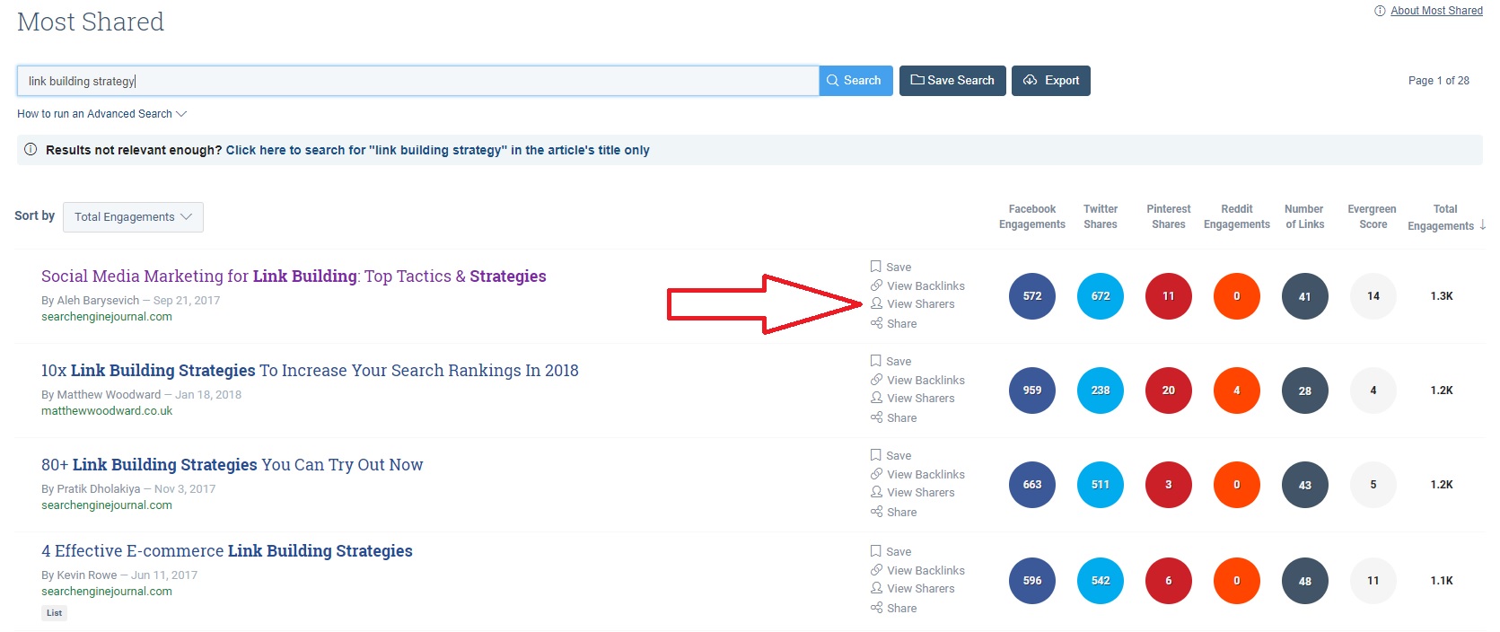Open searchenginejournal.com under Aleh Barysevich article
Image resolution: width=1500 pixels, height=632 pixels.
point(107,317)
